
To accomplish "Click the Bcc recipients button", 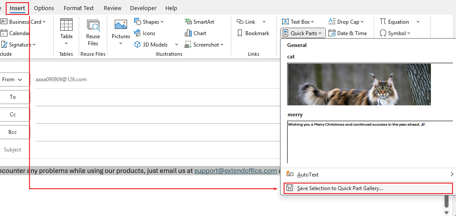I will coord(15,132).
